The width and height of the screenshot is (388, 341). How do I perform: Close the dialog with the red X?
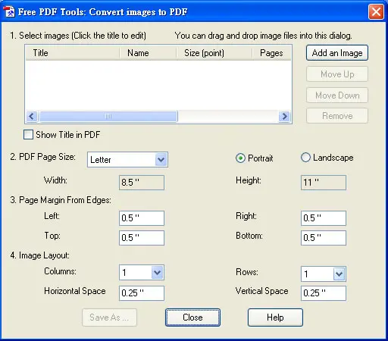(376, 11)
